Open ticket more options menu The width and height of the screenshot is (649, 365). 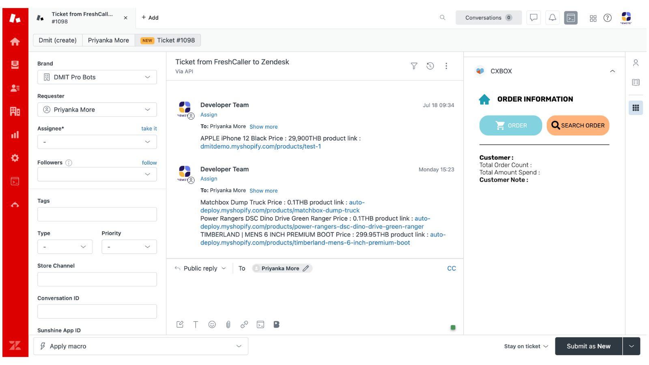pos(446,66)
